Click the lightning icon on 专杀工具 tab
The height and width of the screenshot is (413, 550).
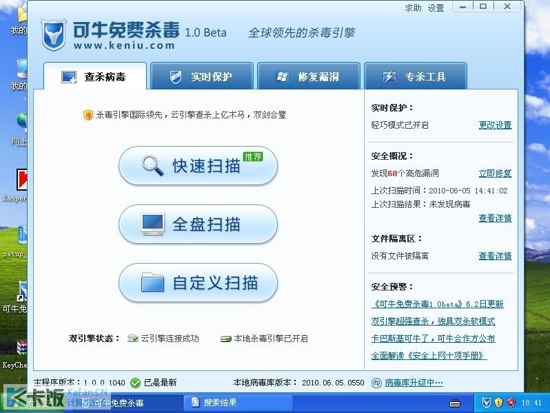[389, 76]
